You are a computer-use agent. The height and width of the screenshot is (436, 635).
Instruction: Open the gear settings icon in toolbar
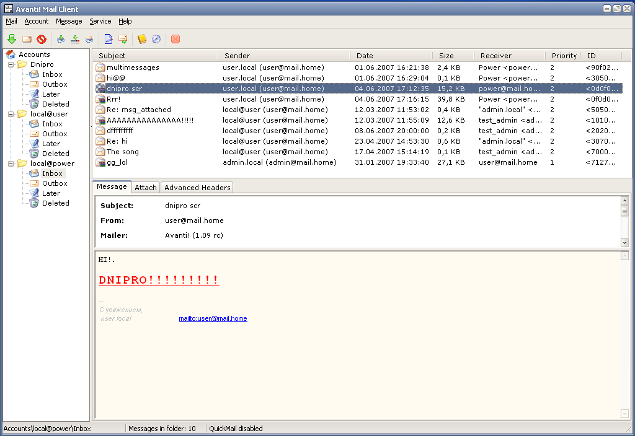click(156, 39)
